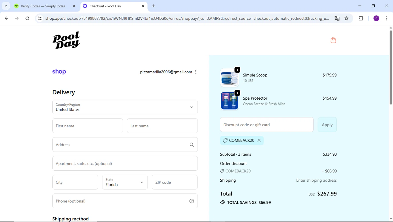Close the Verify Codes SimplyCodes tab
The width and height of the screenshot is (393, 222).
(x=74, y=6)
